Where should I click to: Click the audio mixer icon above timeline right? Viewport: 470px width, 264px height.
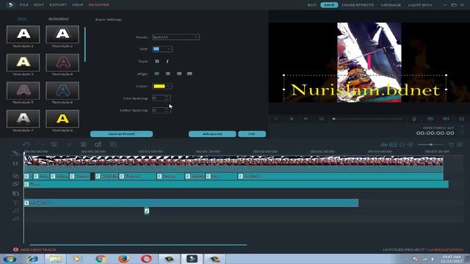pyautogui.click(x=383, y=144)
